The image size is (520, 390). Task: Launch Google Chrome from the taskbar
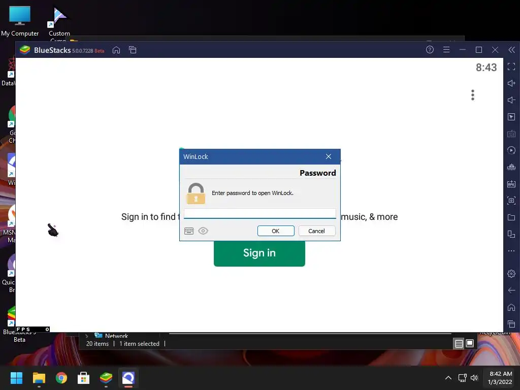click(x=61, y=378)
